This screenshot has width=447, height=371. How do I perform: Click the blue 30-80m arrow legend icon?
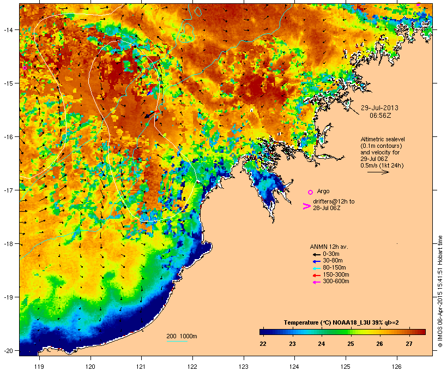(x=316, y=261)
